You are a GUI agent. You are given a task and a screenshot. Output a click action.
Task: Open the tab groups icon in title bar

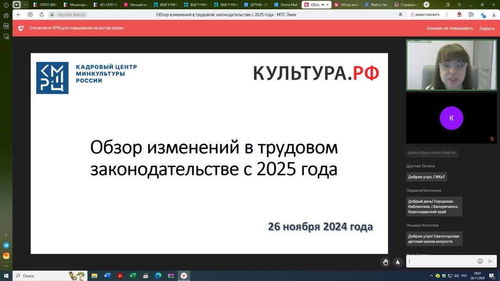coord(448,5)
